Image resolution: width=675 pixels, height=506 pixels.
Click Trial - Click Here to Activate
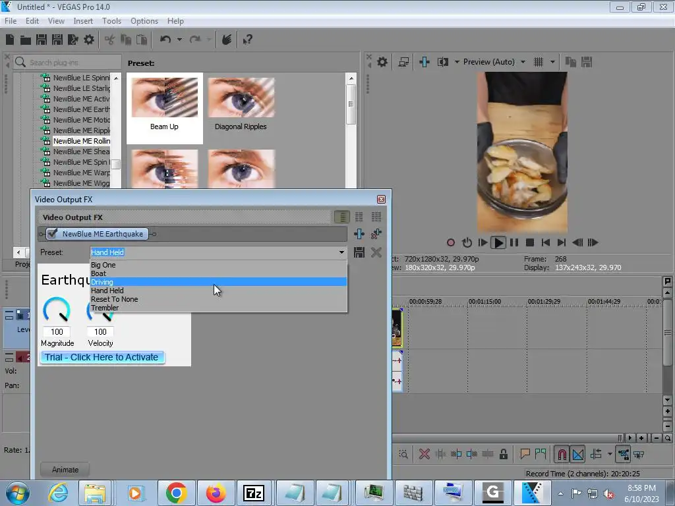coord(102,357)
